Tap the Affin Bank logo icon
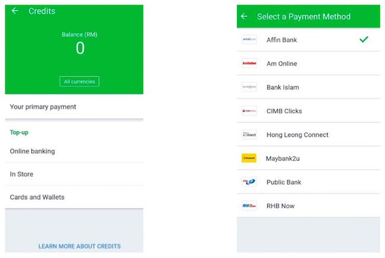This screenshot has height=258, width=385. [x=249, y=39]
